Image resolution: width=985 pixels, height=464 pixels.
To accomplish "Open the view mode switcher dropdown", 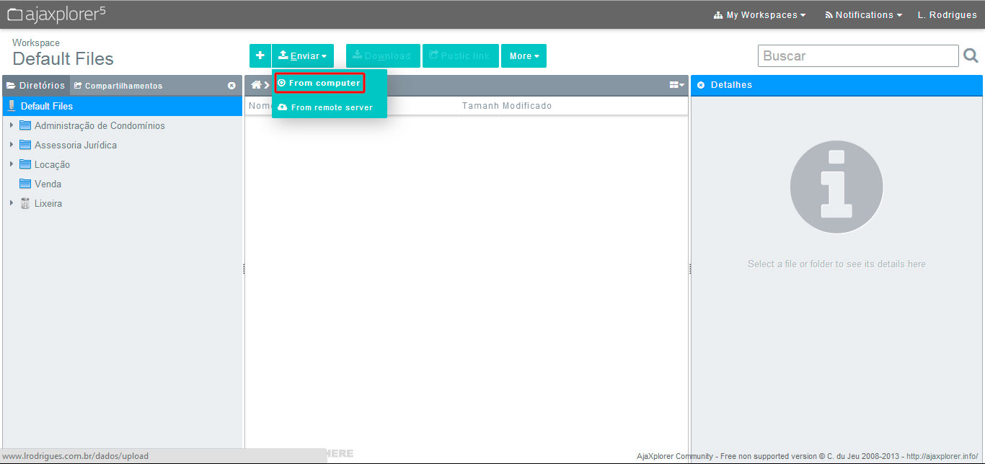I will [676, 85].
